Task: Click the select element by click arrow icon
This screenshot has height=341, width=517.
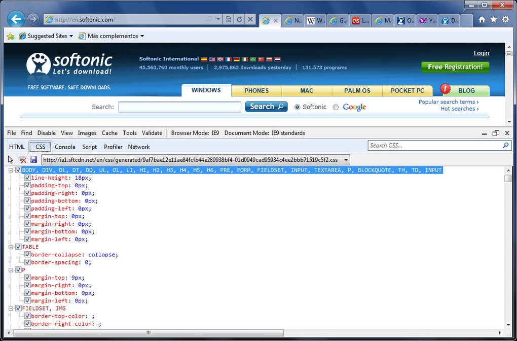Action: tap(11, 160)
